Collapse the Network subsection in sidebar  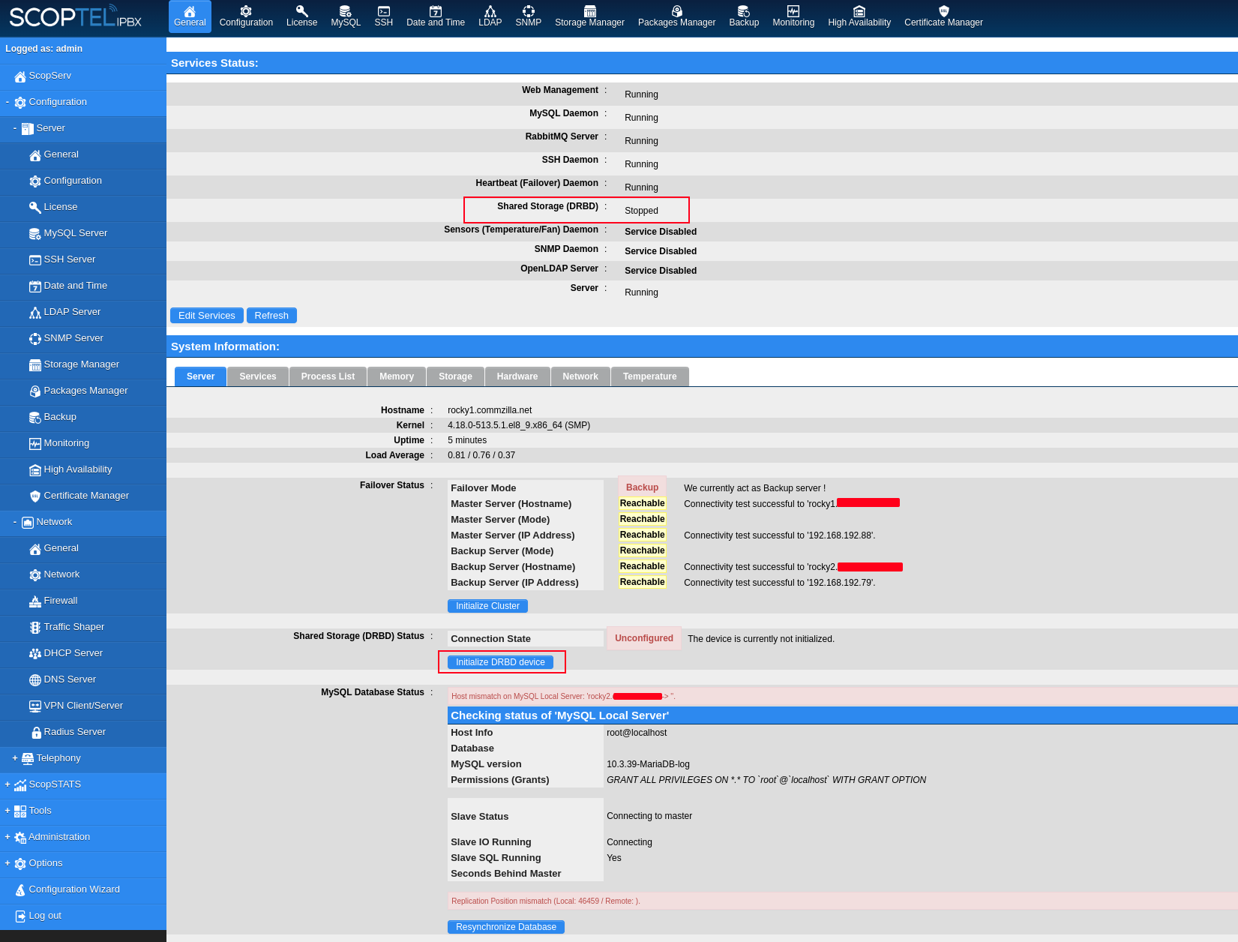[x=15, y=522]
